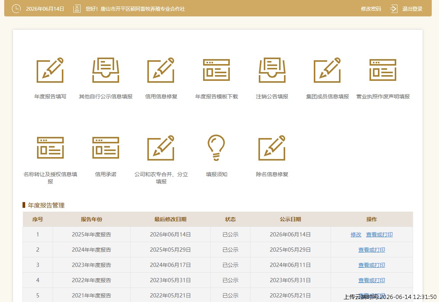Click the clock icon beside the date
The image size is (439, 302).
pos(16,9)
